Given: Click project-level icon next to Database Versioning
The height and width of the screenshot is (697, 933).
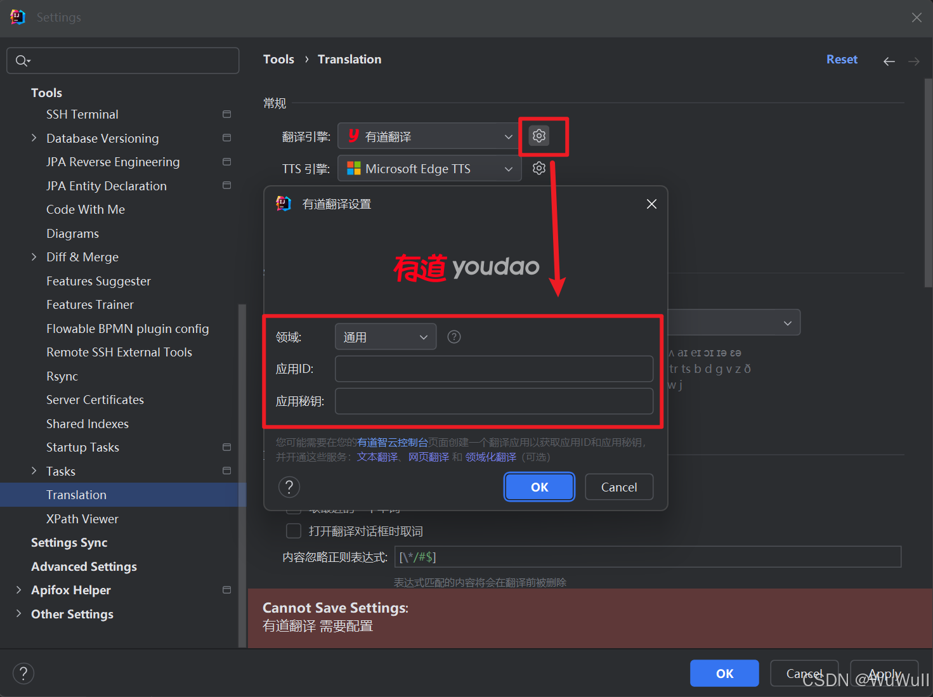Looking at the screenshot, I should coord(226,138).
